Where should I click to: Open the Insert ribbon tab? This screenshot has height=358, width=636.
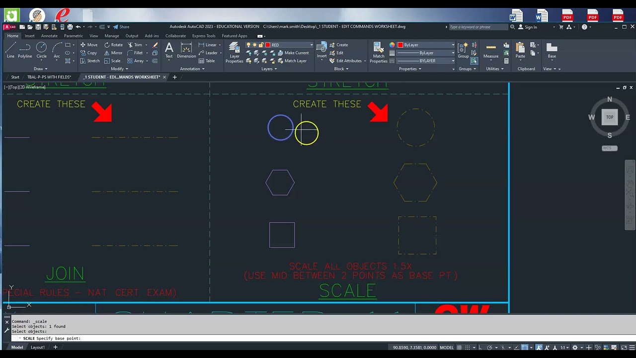(30, 36)
